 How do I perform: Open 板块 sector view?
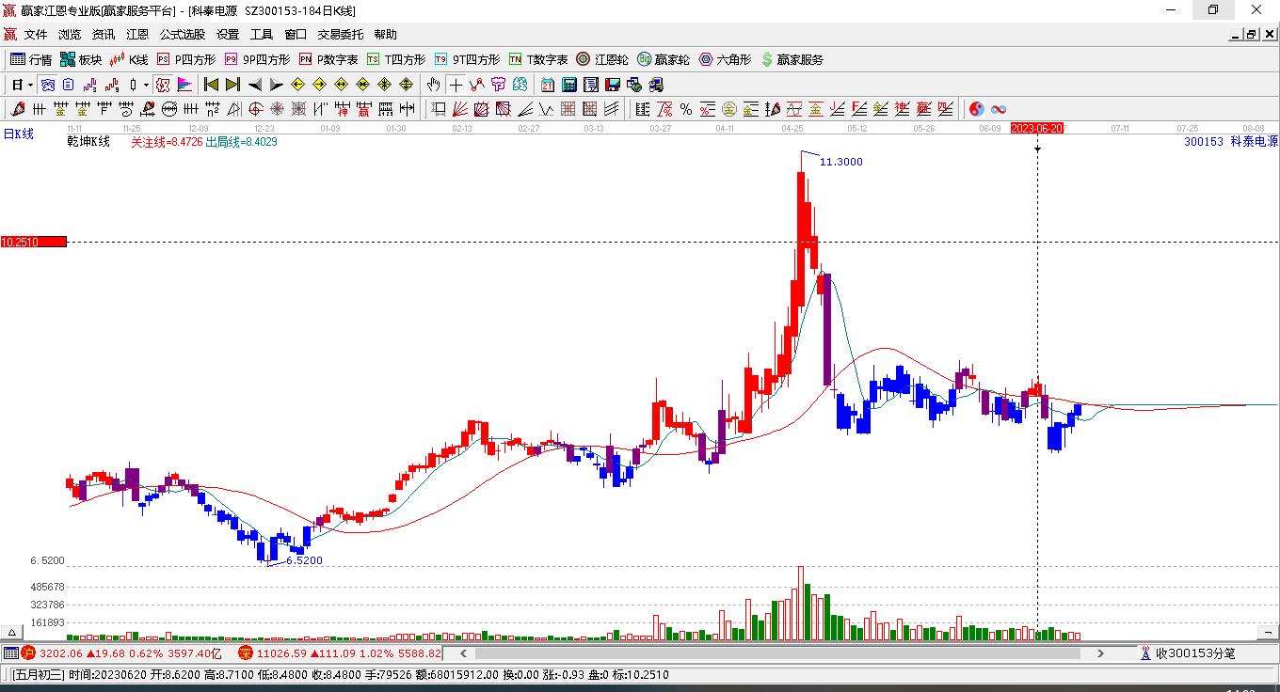pos(81,59)
